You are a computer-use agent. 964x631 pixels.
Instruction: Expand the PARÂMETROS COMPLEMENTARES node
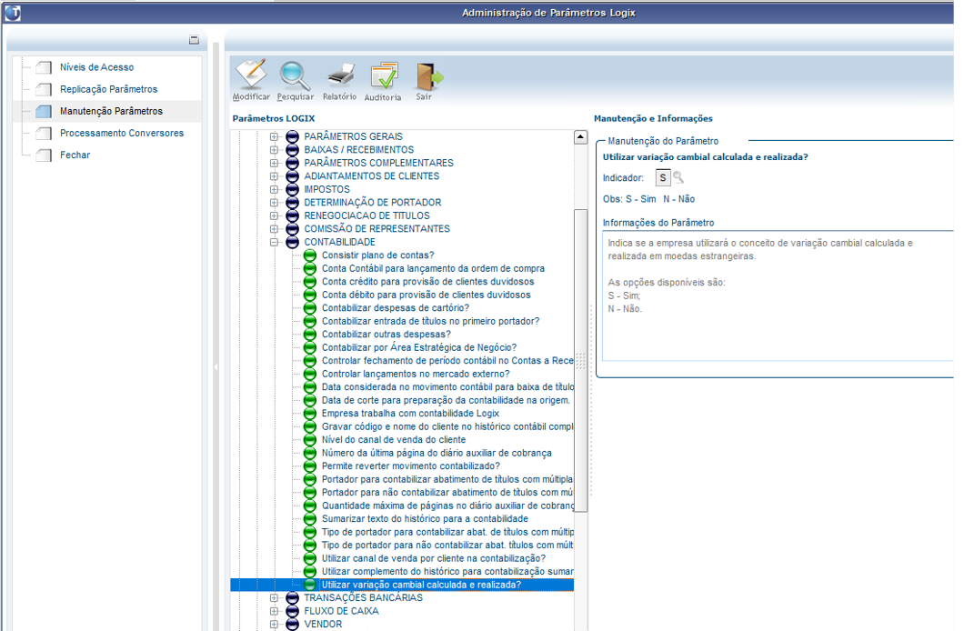(275, 163)
